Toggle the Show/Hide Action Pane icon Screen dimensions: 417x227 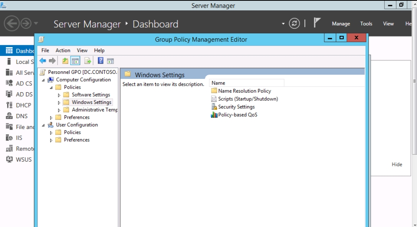pos(110,61)
